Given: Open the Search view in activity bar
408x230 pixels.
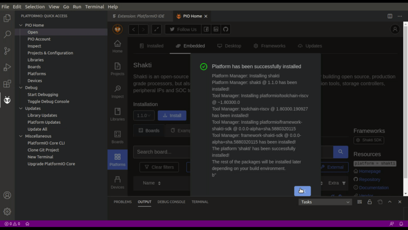Looking at the screenshot, I should pyautogui.click(x=7, y=34).
